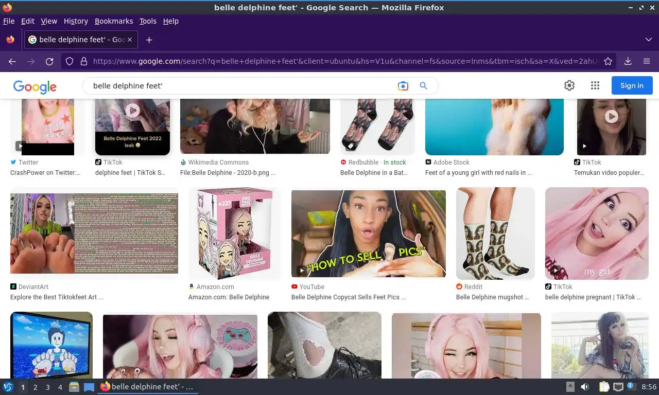Open the clipboard manager tray icon
This screenshot has height=395, width=659.
pos(604,387)
